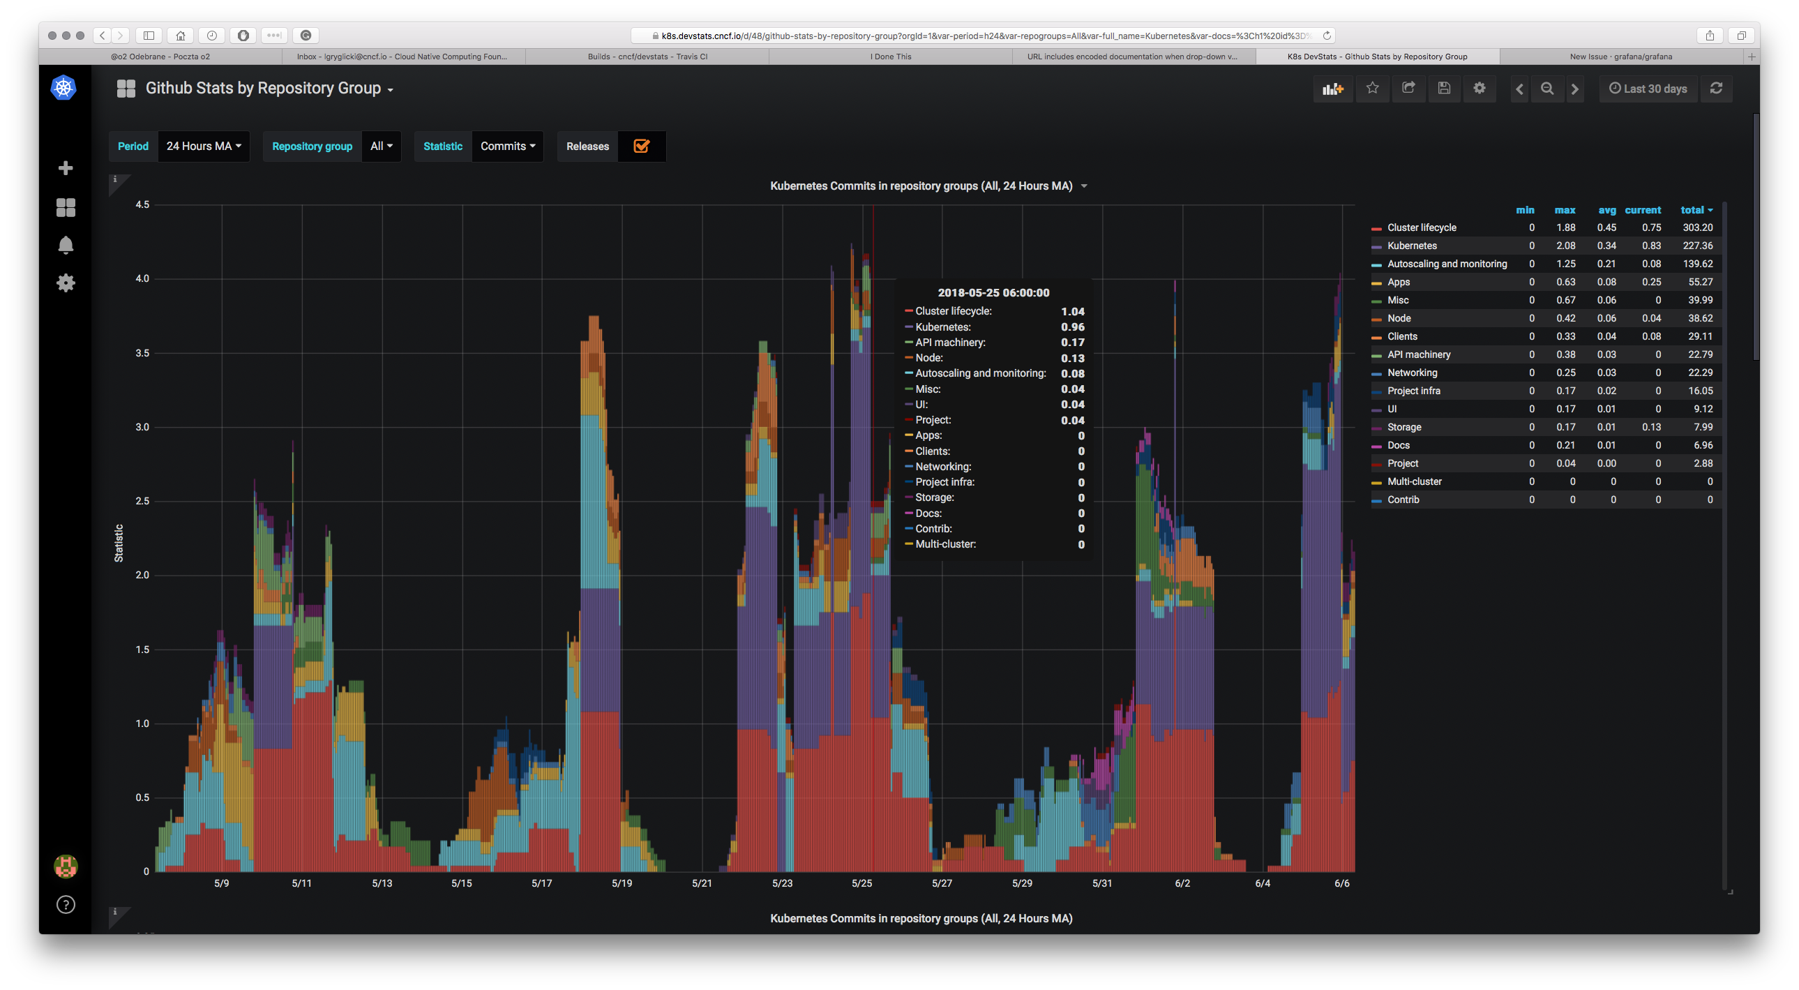Switch to the New Issue grafana/grafana tab
Screen dimensions: 1799x990
click(x=1620, y=57)
